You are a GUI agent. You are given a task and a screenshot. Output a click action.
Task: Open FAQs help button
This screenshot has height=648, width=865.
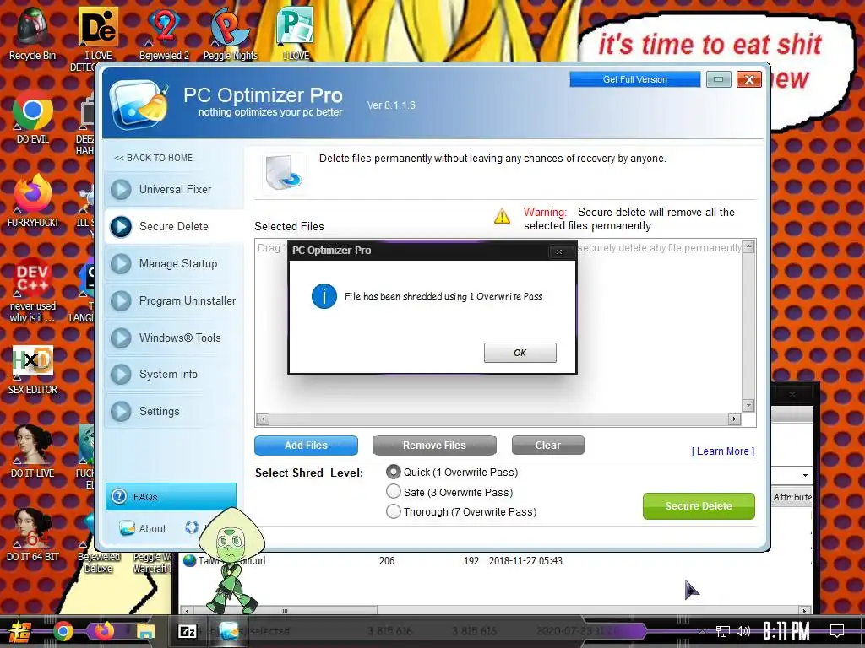point(171,496)
